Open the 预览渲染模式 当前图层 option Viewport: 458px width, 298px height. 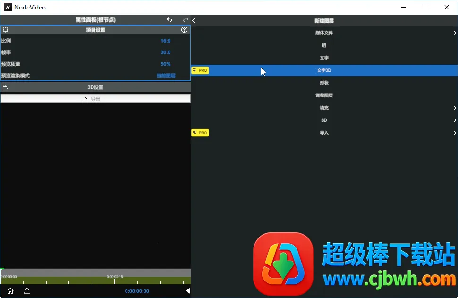(166, 76)
